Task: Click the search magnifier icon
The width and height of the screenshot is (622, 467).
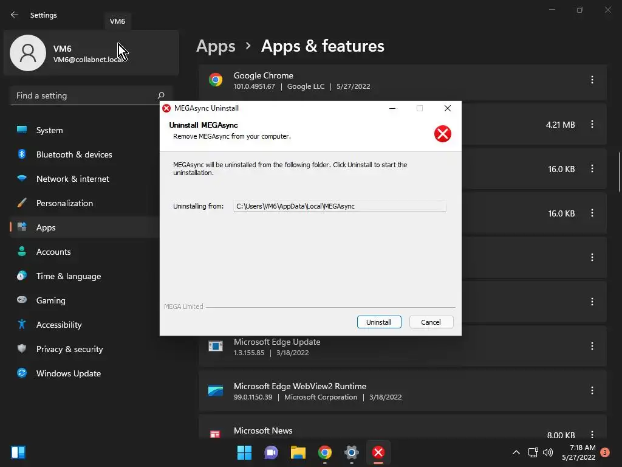Action: [x=160, y=95]
